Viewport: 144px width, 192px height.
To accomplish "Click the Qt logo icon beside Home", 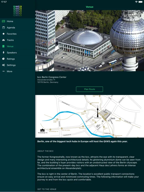I will 3,21.
